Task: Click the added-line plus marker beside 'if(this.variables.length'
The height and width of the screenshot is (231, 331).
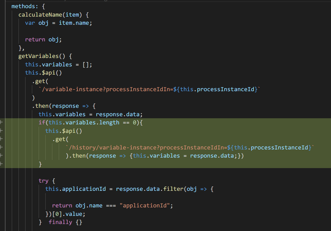Action: pos(1,122)
